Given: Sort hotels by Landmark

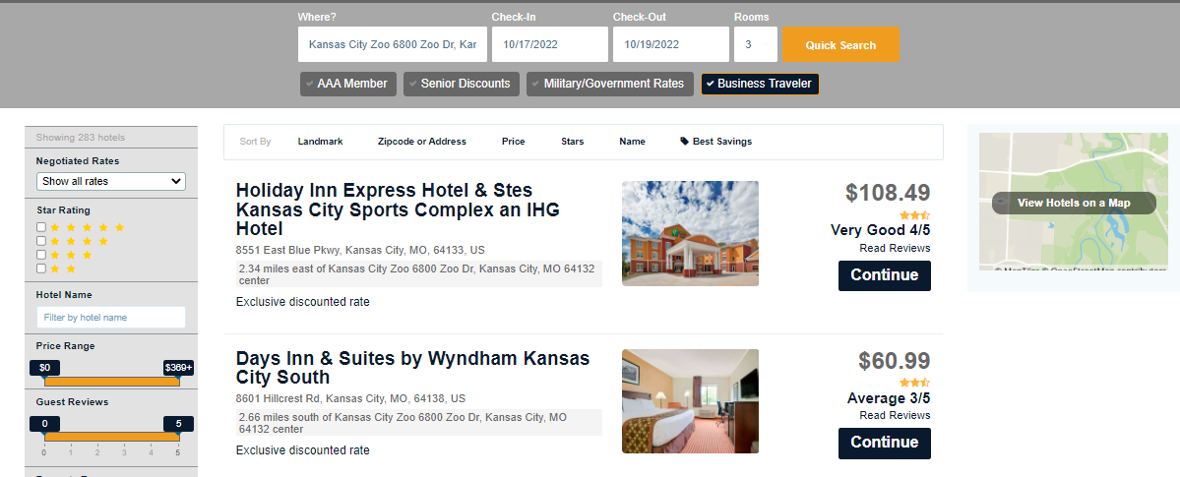Looking at the screenshot, I should pyautogui.click(x=320, y=142).
